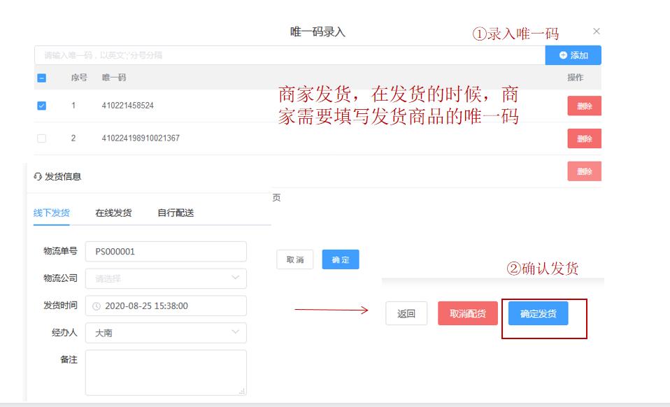Image resolution: width=670 pixels, height=407 pixels.
Task: Click the blue 确定 button
Action: (x=340, y=259)
